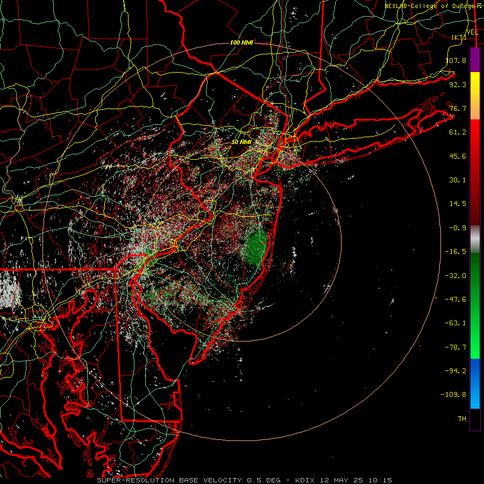Image resolution: width=484 pixels, height=484 pixels.
Task: Select the -47.6 scale value
Action: click(x=455, y=300)
